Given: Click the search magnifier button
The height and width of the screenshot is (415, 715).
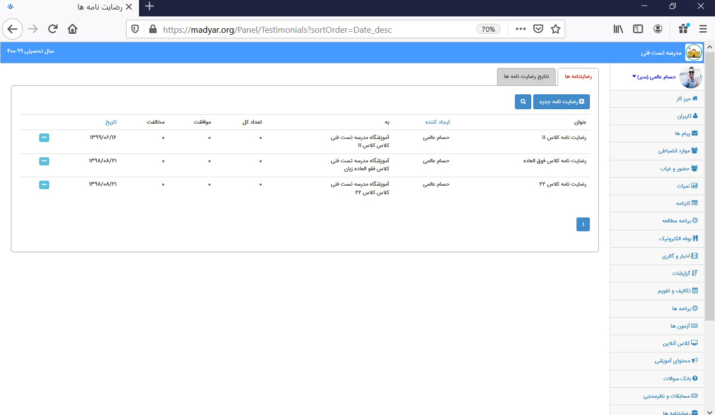Looking at the screenshot, I should (523, 102).
